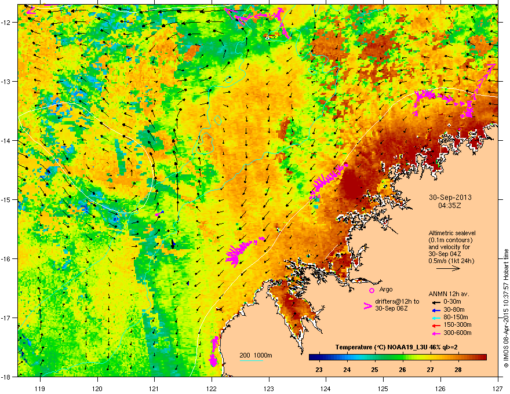Click longitude axis label 122
510x394 pixels.
[212, 388]
